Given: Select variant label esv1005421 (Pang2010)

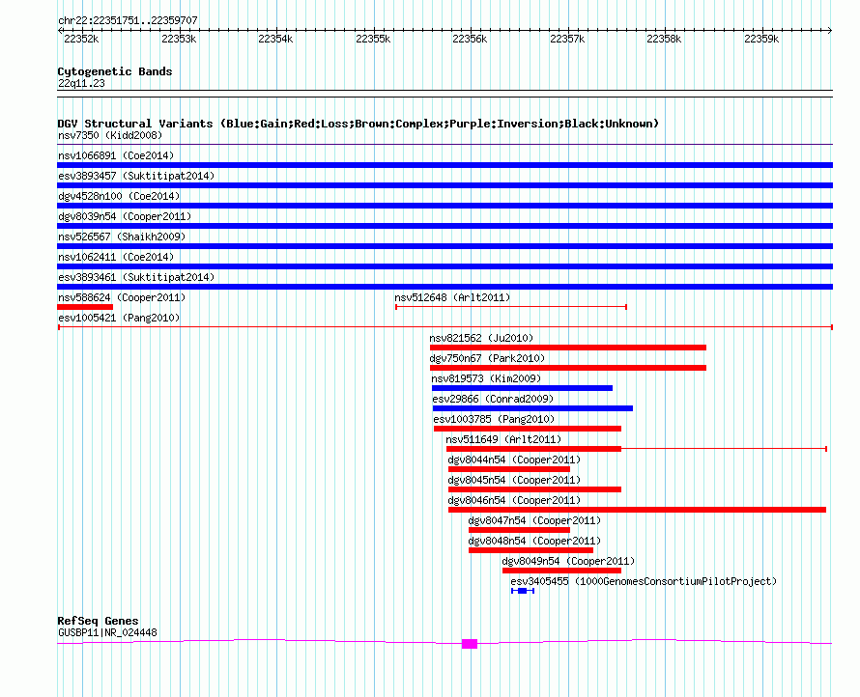Looking at the screenshot, I should (x=119, y=318).
